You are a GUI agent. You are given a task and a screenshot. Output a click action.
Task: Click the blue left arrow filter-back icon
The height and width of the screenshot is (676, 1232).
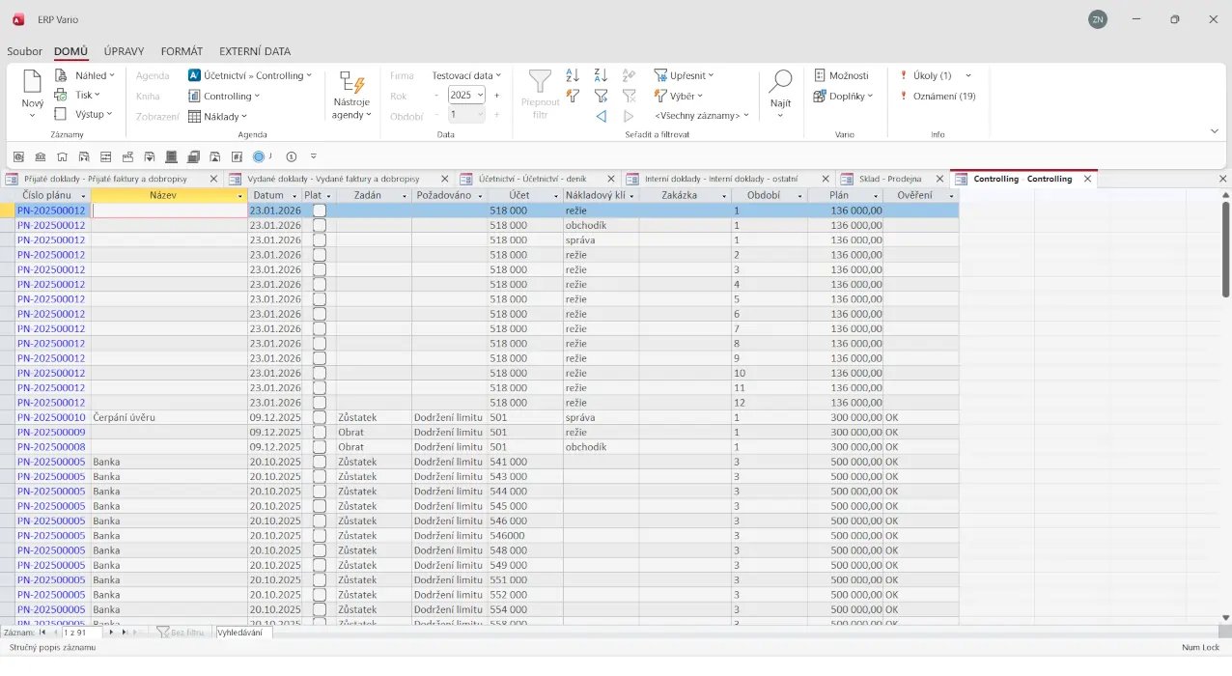pyautogui.click(x=601, y=116)
